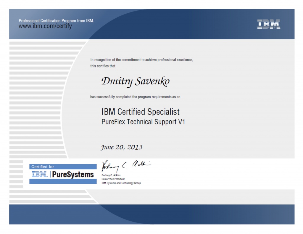Click the 'IBM Certified Specialist' title

(x=141, y=112)
